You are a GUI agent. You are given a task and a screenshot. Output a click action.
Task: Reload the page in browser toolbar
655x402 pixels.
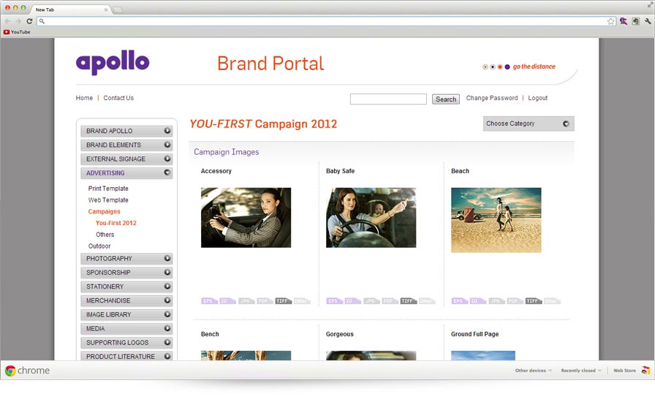click(x=29, y=21)
